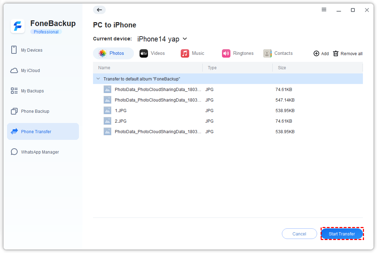Click the Phone Transfer arrows icon
This screenshot has width=377, height=253.
click(14, 131)
